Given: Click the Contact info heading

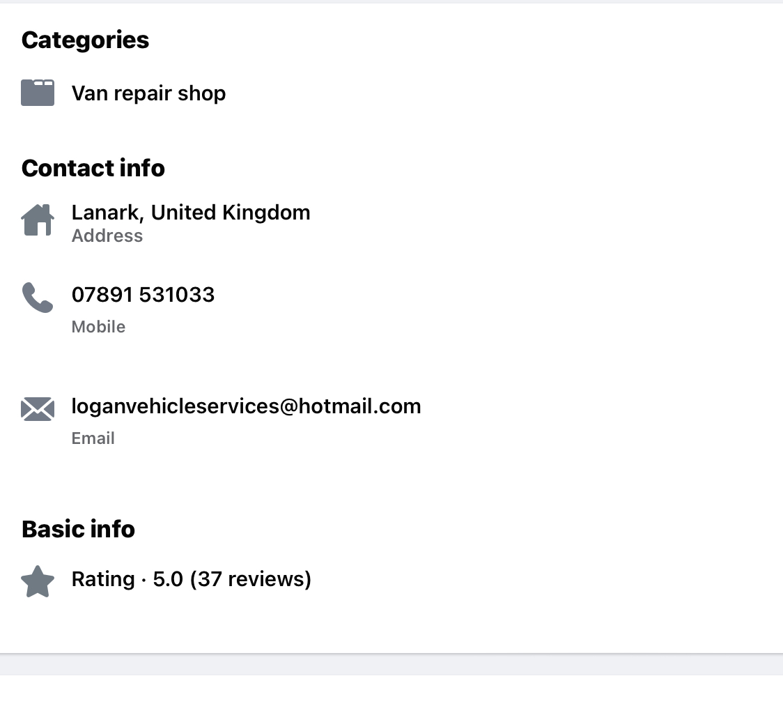Looking at the screenshot, I should [93, 168].
